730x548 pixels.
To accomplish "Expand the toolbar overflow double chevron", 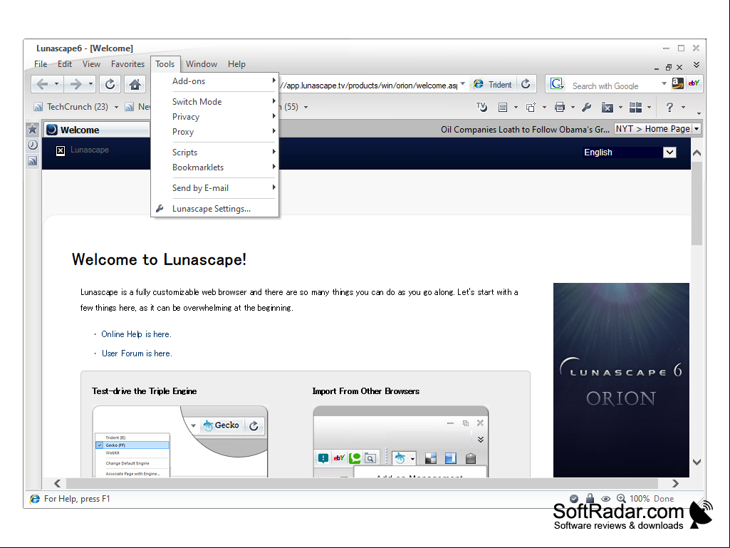I will click(x=697, y=64).
